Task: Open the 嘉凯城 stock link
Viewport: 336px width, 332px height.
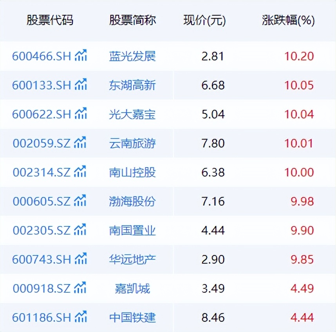Action: coord(132,288)
